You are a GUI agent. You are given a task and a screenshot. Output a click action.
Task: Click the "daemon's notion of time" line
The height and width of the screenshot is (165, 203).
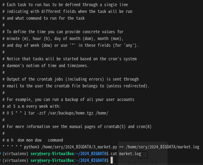point(46,66)
